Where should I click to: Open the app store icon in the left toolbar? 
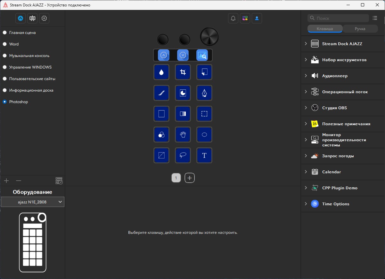[20, 18]
